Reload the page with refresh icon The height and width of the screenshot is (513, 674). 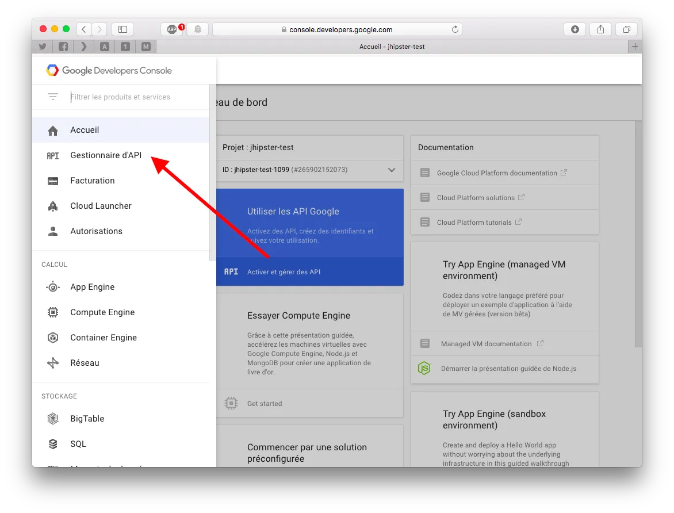point(455,29)
